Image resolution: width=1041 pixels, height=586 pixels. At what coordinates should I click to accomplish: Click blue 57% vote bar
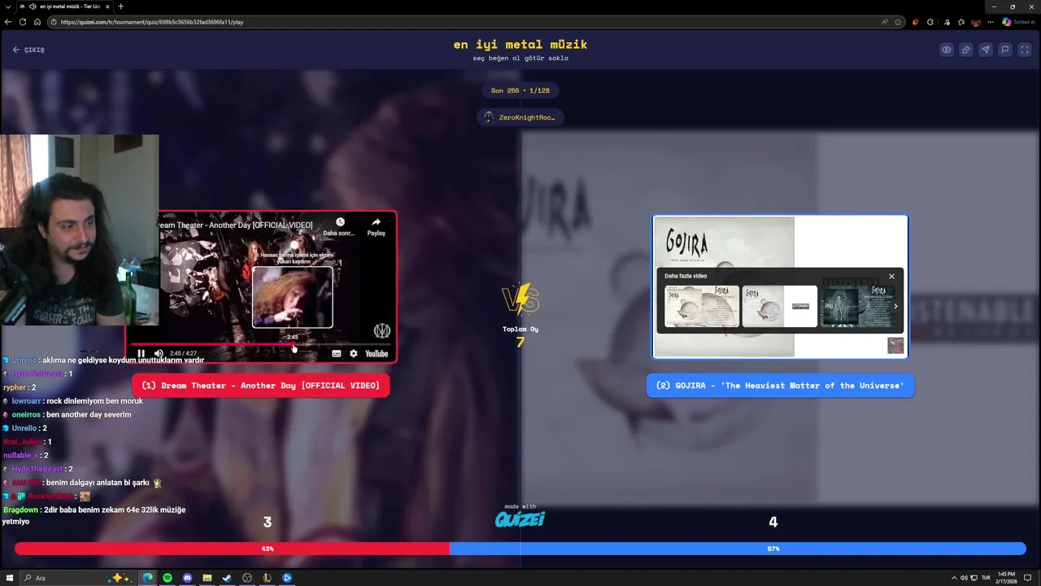tap(738, 549)
